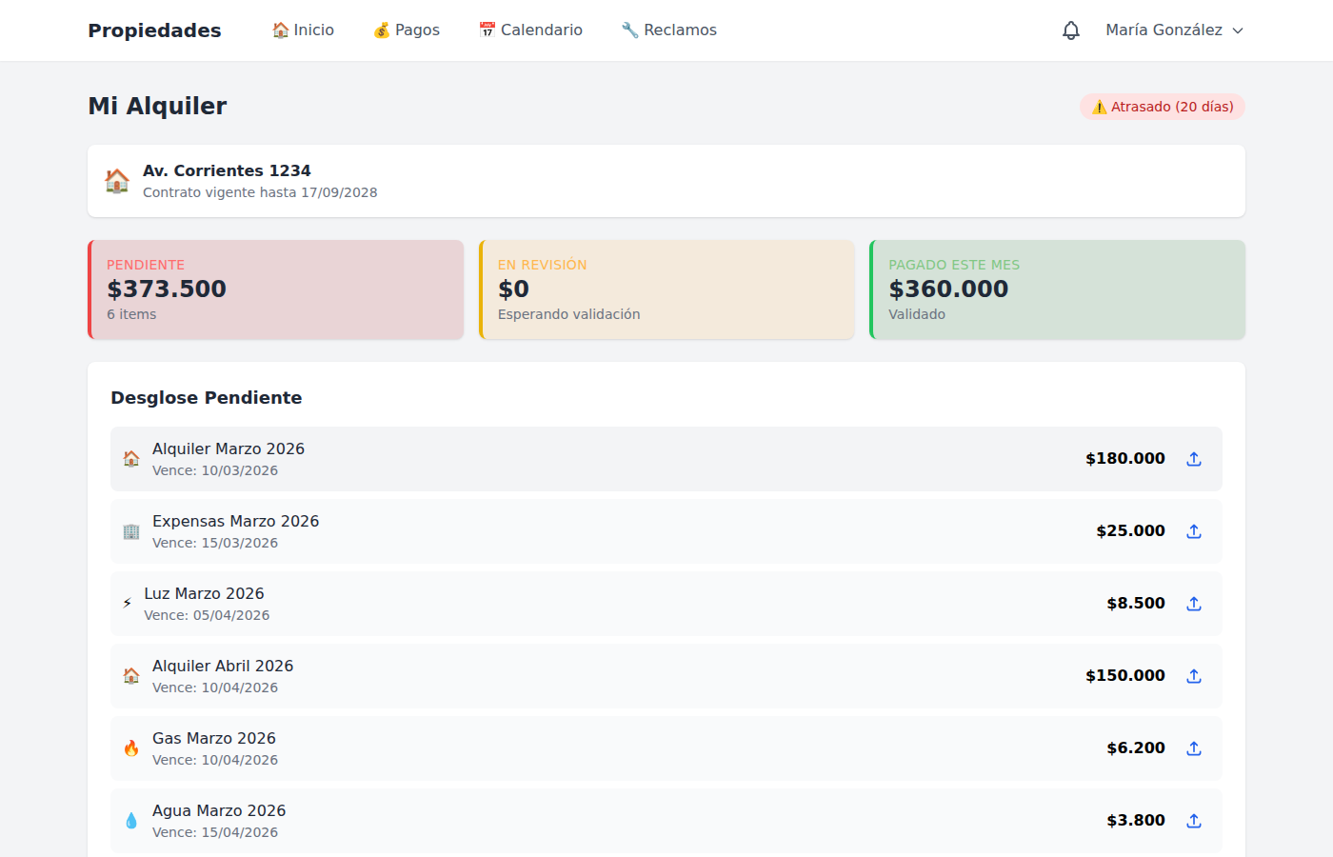Click the Pagado Este Mes $360.000 card
The image size is (1333, 857).
tap(1057, 289)
